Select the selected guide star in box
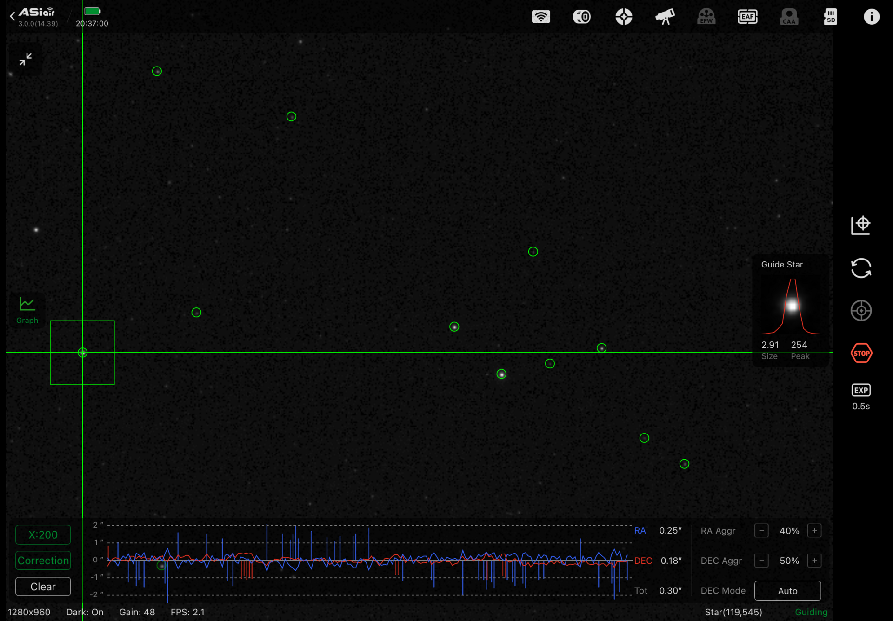Viewport: 893px width, 621px height. point(82,353)
